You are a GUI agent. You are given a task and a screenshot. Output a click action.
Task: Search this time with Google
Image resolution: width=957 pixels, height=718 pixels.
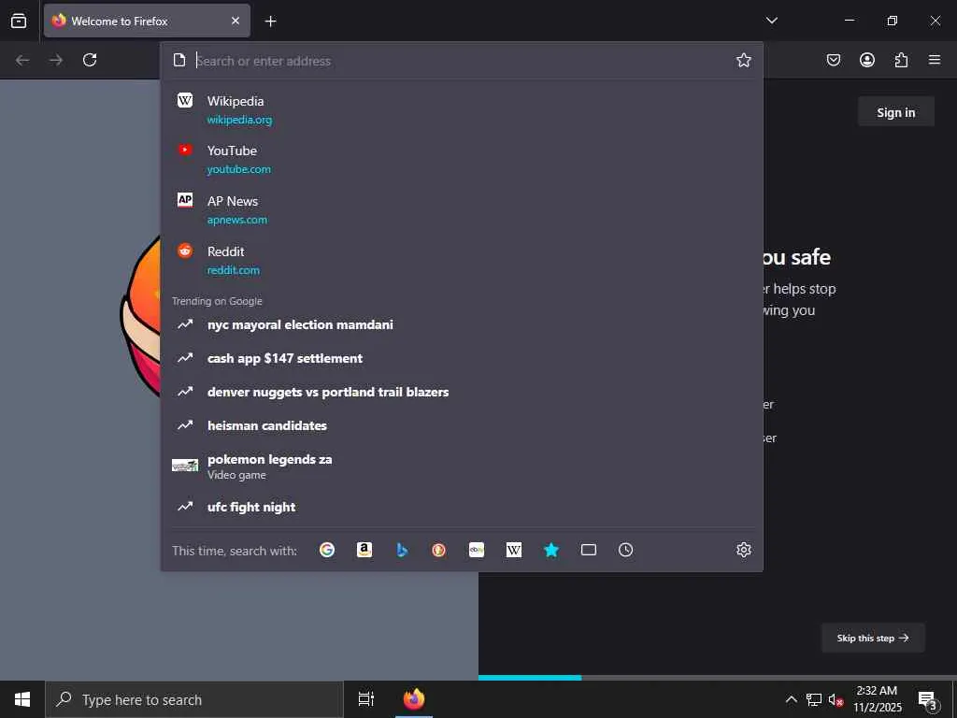tap(327, 550)
